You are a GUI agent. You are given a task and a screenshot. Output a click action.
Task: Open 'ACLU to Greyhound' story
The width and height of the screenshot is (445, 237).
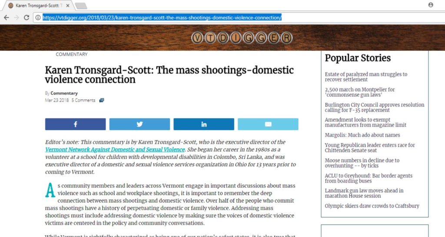click(x=369, y=178)
